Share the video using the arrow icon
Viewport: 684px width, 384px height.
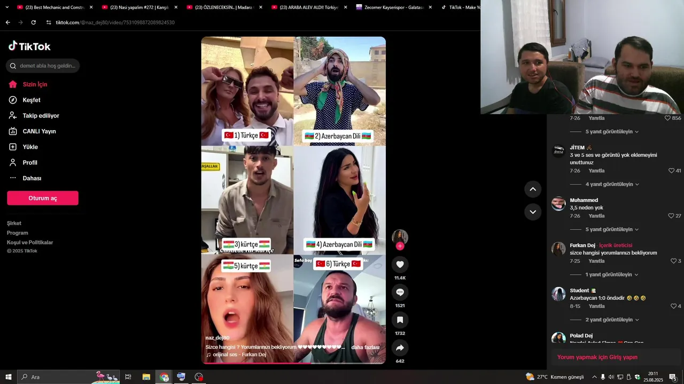pyautogui.click(x=400, y=348)
